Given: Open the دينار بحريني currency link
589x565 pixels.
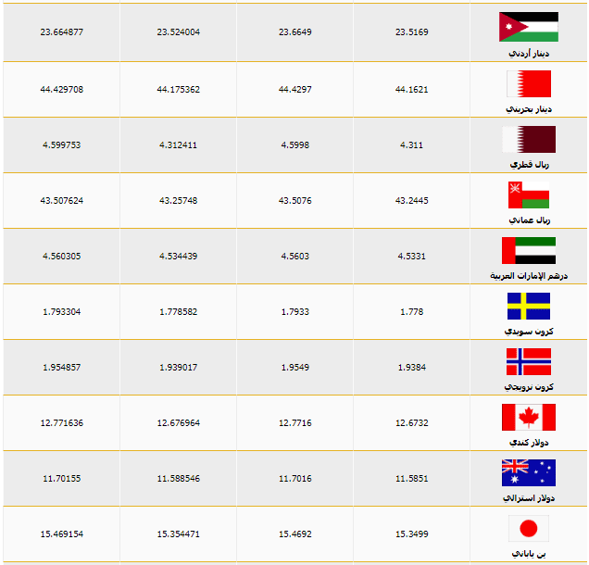Looking at the screenshot, I should (x=529, y=109).
